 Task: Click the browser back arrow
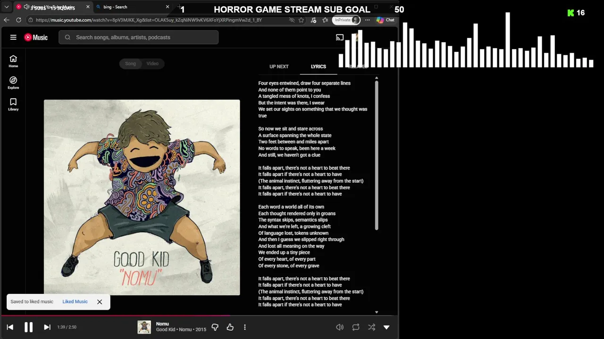click(x=6, y=20)
